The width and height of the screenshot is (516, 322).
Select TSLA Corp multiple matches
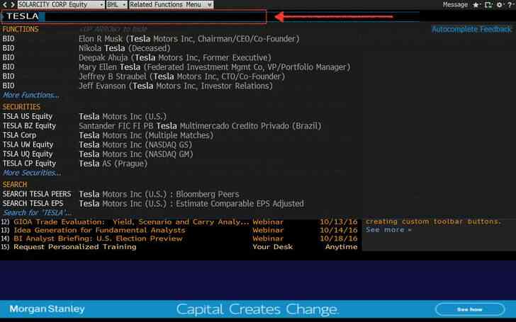pos(108,135)
